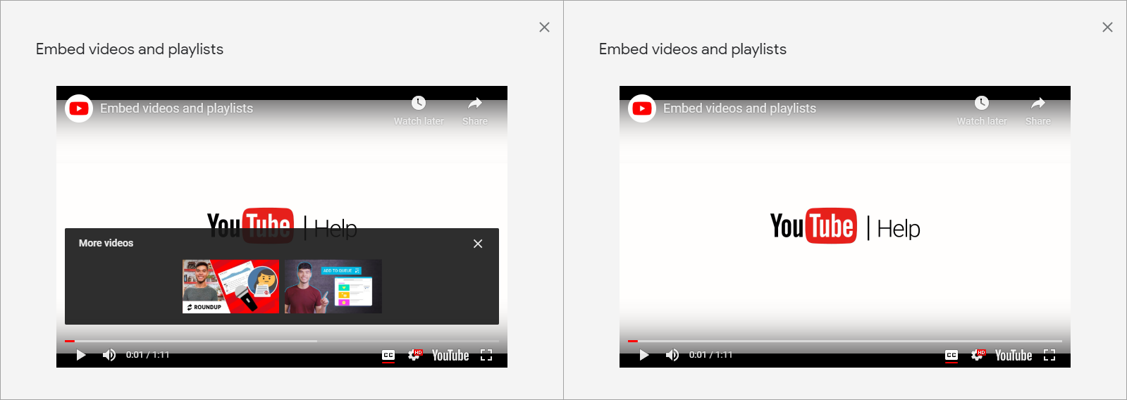The height and width of the screenshot is (400, 1127).
Task: Click the left player progress bar
Action: point(282,341)
